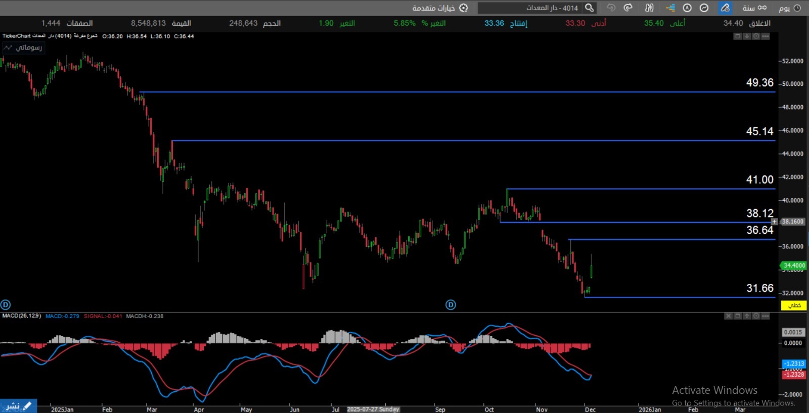
Task: Open the orange volume profile icon
Action: (x=670, y=8)
